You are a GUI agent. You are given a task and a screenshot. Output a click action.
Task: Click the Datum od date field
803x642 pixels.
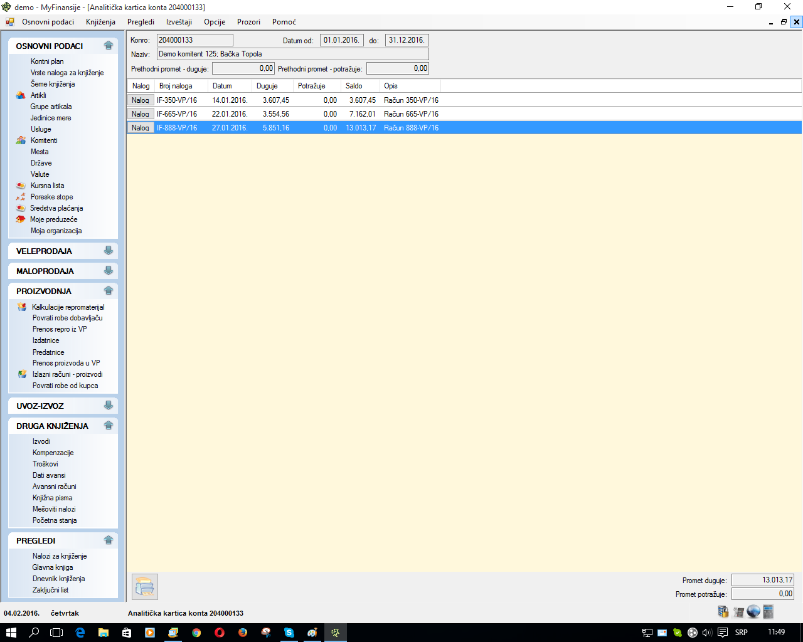click(341, 40)
